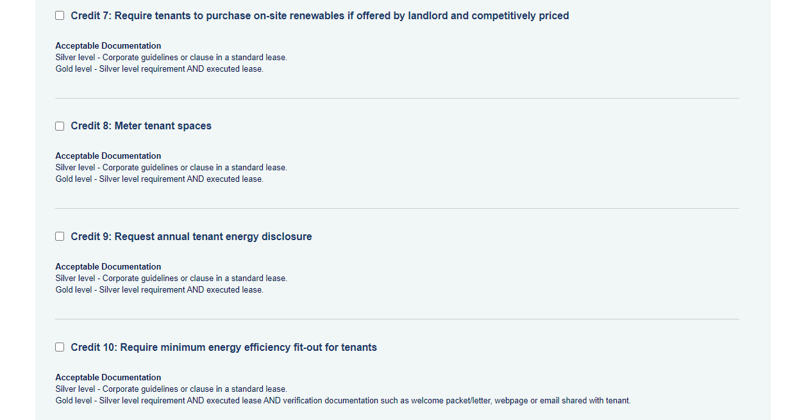The width and height of the screenshot is (806, 420).
Task: Click the 'Credit 8: Meter tenant spaces' label
Action: (x=141, y=126)
